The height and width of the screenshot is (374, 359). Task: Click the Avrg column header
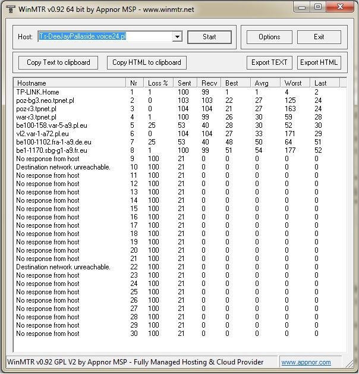[264, 83]
